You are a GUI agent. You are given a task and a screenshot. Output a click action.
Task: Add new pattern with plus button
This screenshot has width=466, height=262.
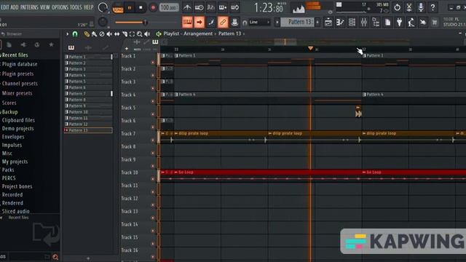tap(317, 23)
